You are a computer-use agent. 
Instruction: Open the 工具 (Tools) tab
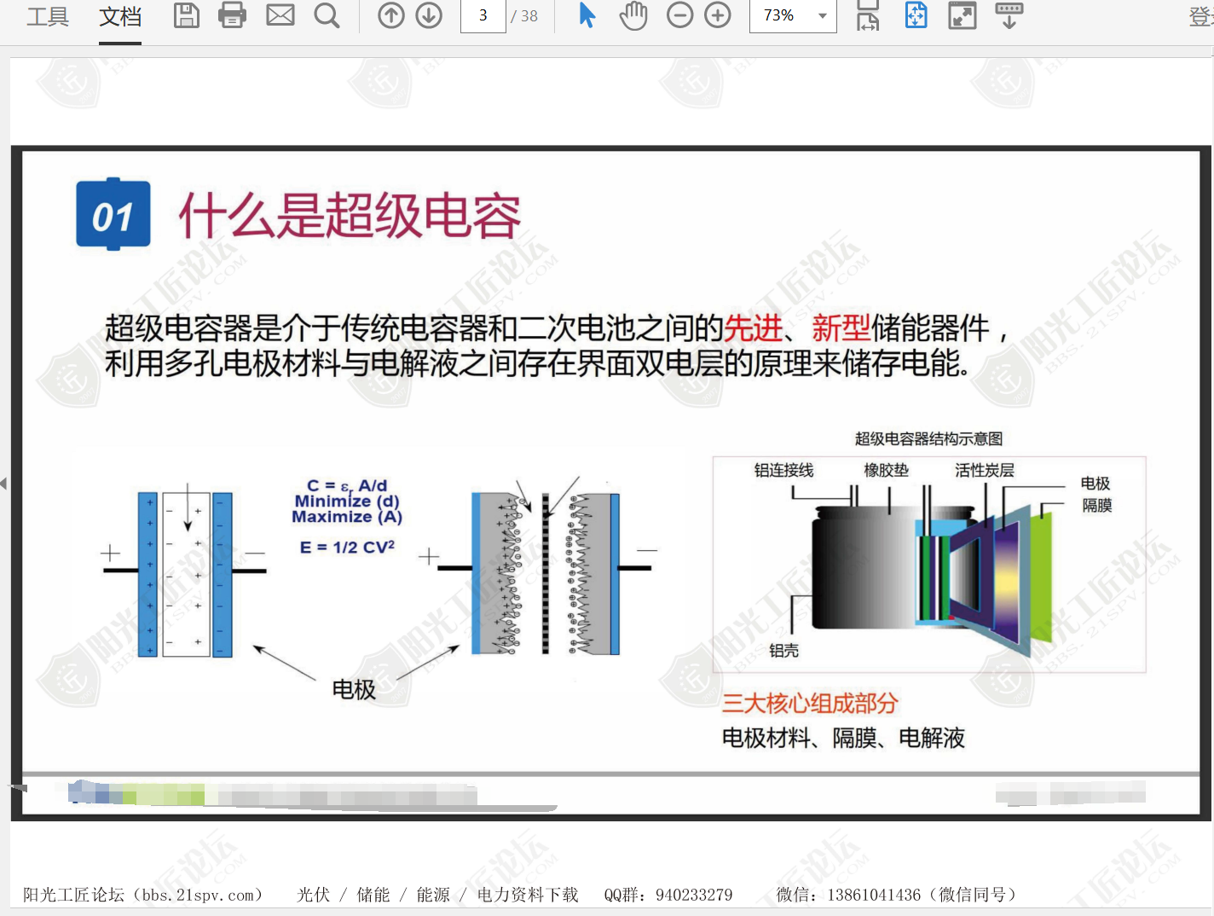(x=48, y=16)
